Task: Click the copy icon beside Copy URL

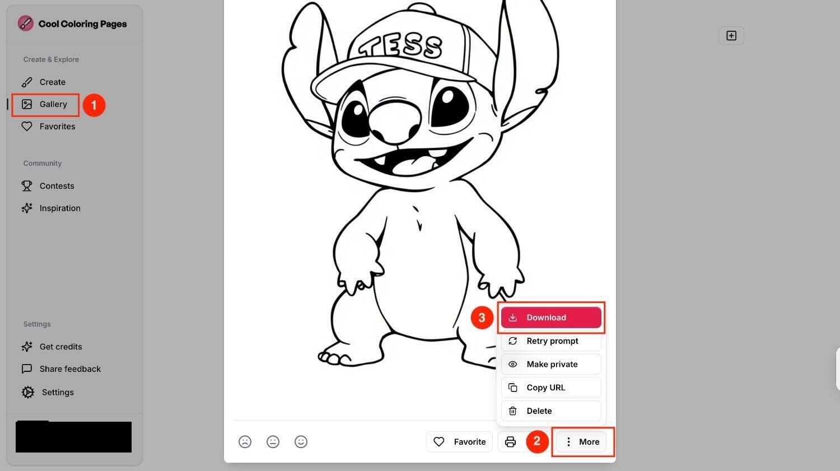Action: 512,388
